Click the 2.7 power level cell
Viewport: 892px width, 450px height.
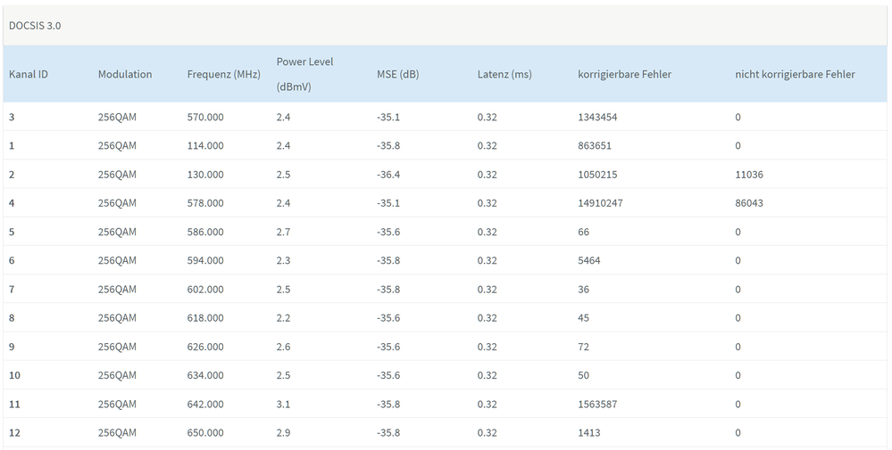[283, 232]
